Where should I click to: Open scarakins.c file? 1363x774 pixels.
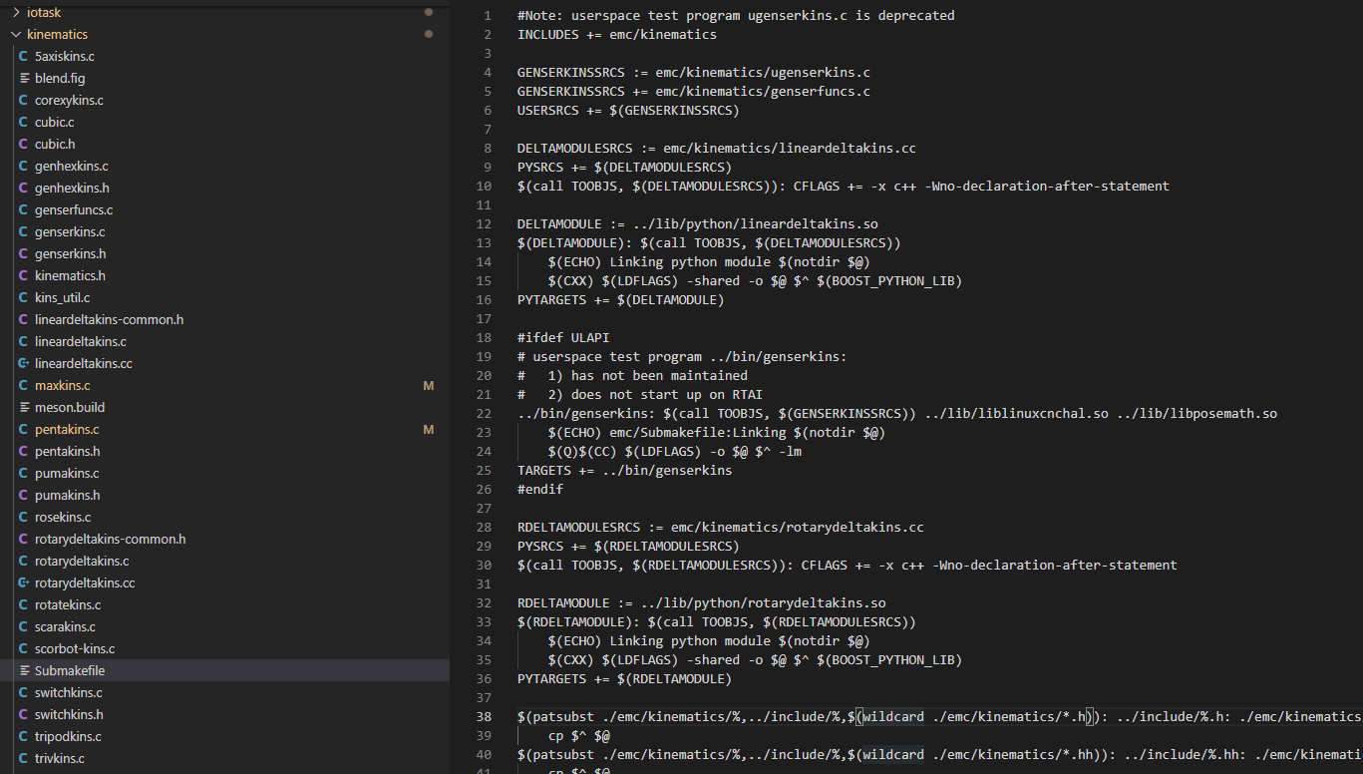pos(65,626)
